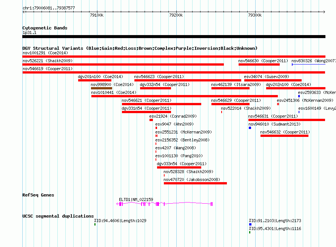Select the brown nsv998900 complex variant bar
Screen dimensions: 336x247
point(101,88)
